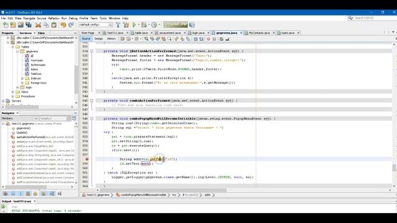Click Source view button
The width and height of the screenshot is (397, 223).
pyautogui.click(x=86, y=38)
